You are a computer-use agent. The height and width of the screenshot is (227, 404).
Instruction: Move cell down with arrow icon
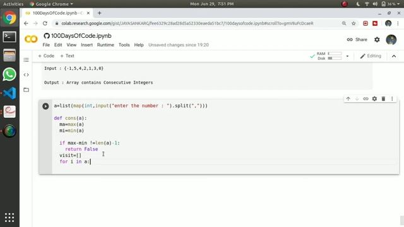[x=357, y=99]
